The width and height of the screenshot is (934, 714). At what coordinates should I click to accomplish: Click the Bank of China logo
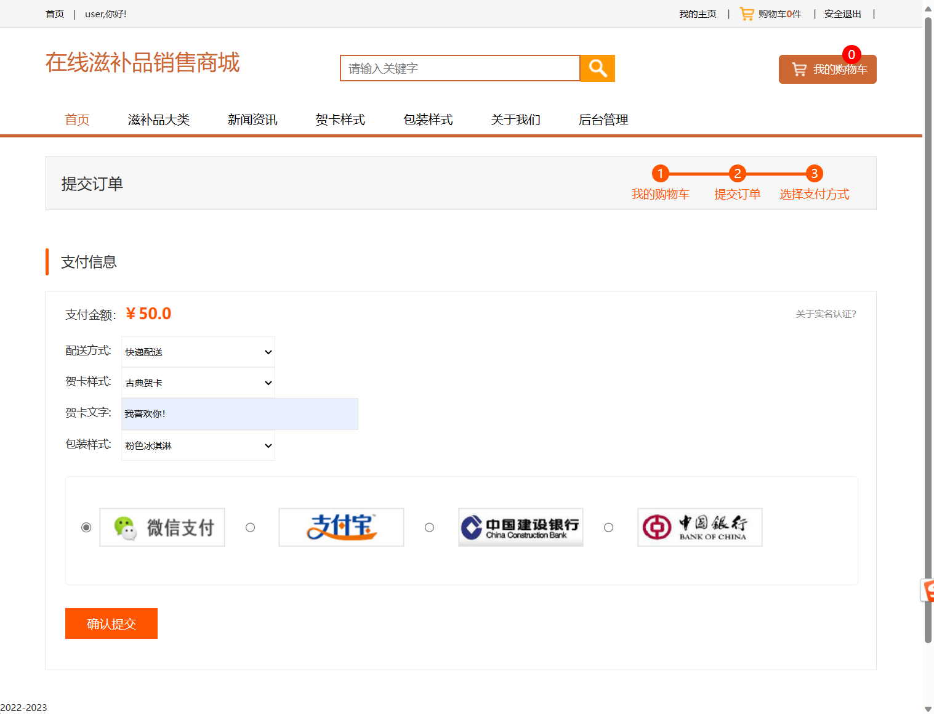[699, 527]
